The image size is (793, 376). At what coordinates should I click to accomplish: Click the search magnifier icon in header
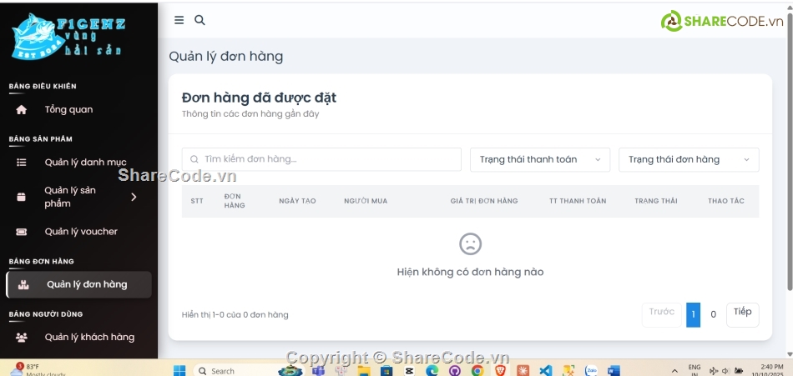[200, 20]
